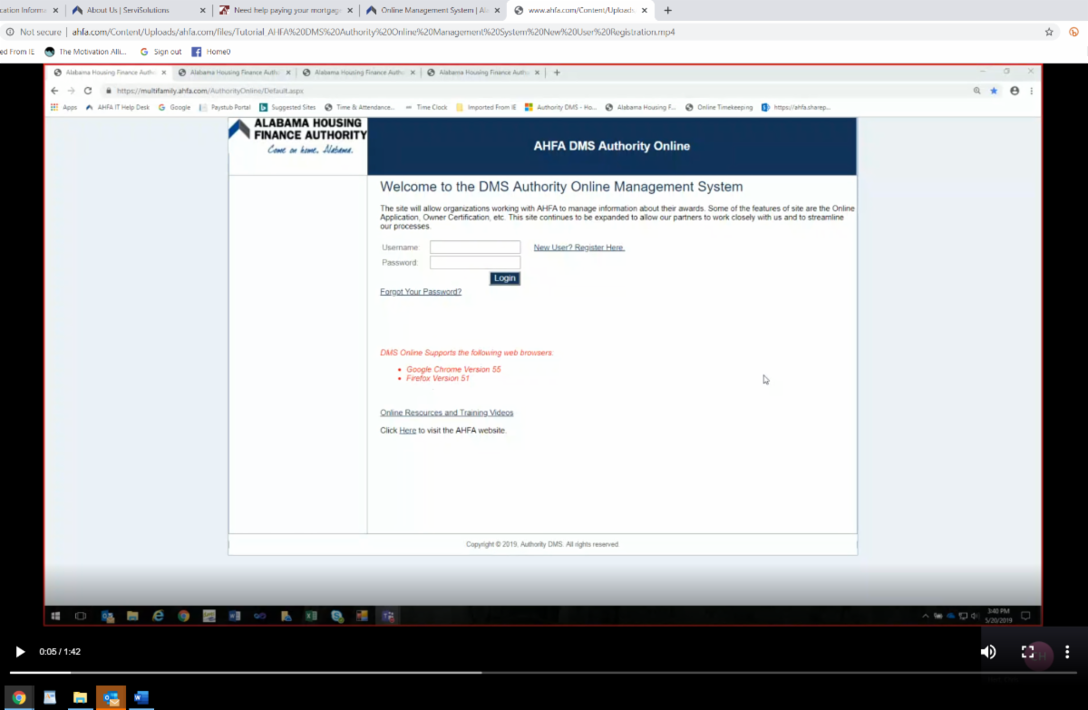Bookmark this page with the star icon
This screenshot has width=1088, height=710.
click(1049, 32)
